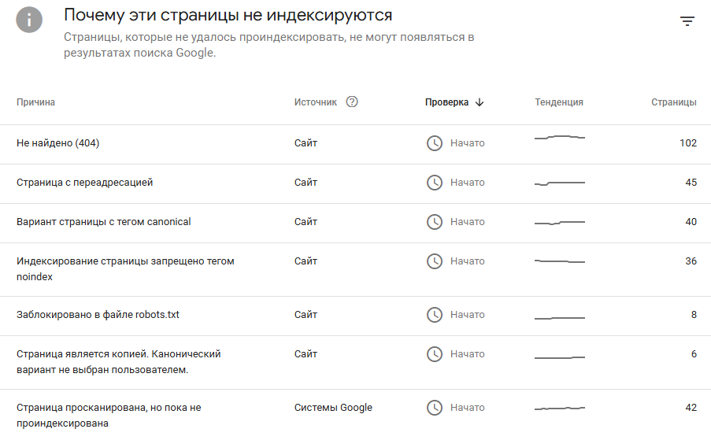Click the trend sparkline for 404 row
The height and width of the screenshot is (440, 711).
[560, 137]
